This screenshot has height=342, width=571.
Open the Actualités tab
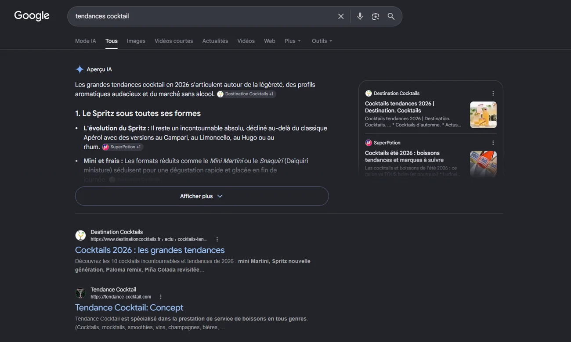click(215, 41)
